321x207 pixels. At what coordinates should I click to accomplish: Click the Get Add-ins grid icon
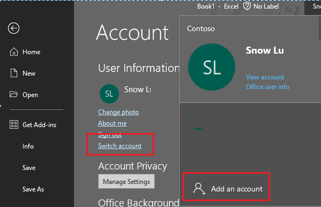(14, 124)
